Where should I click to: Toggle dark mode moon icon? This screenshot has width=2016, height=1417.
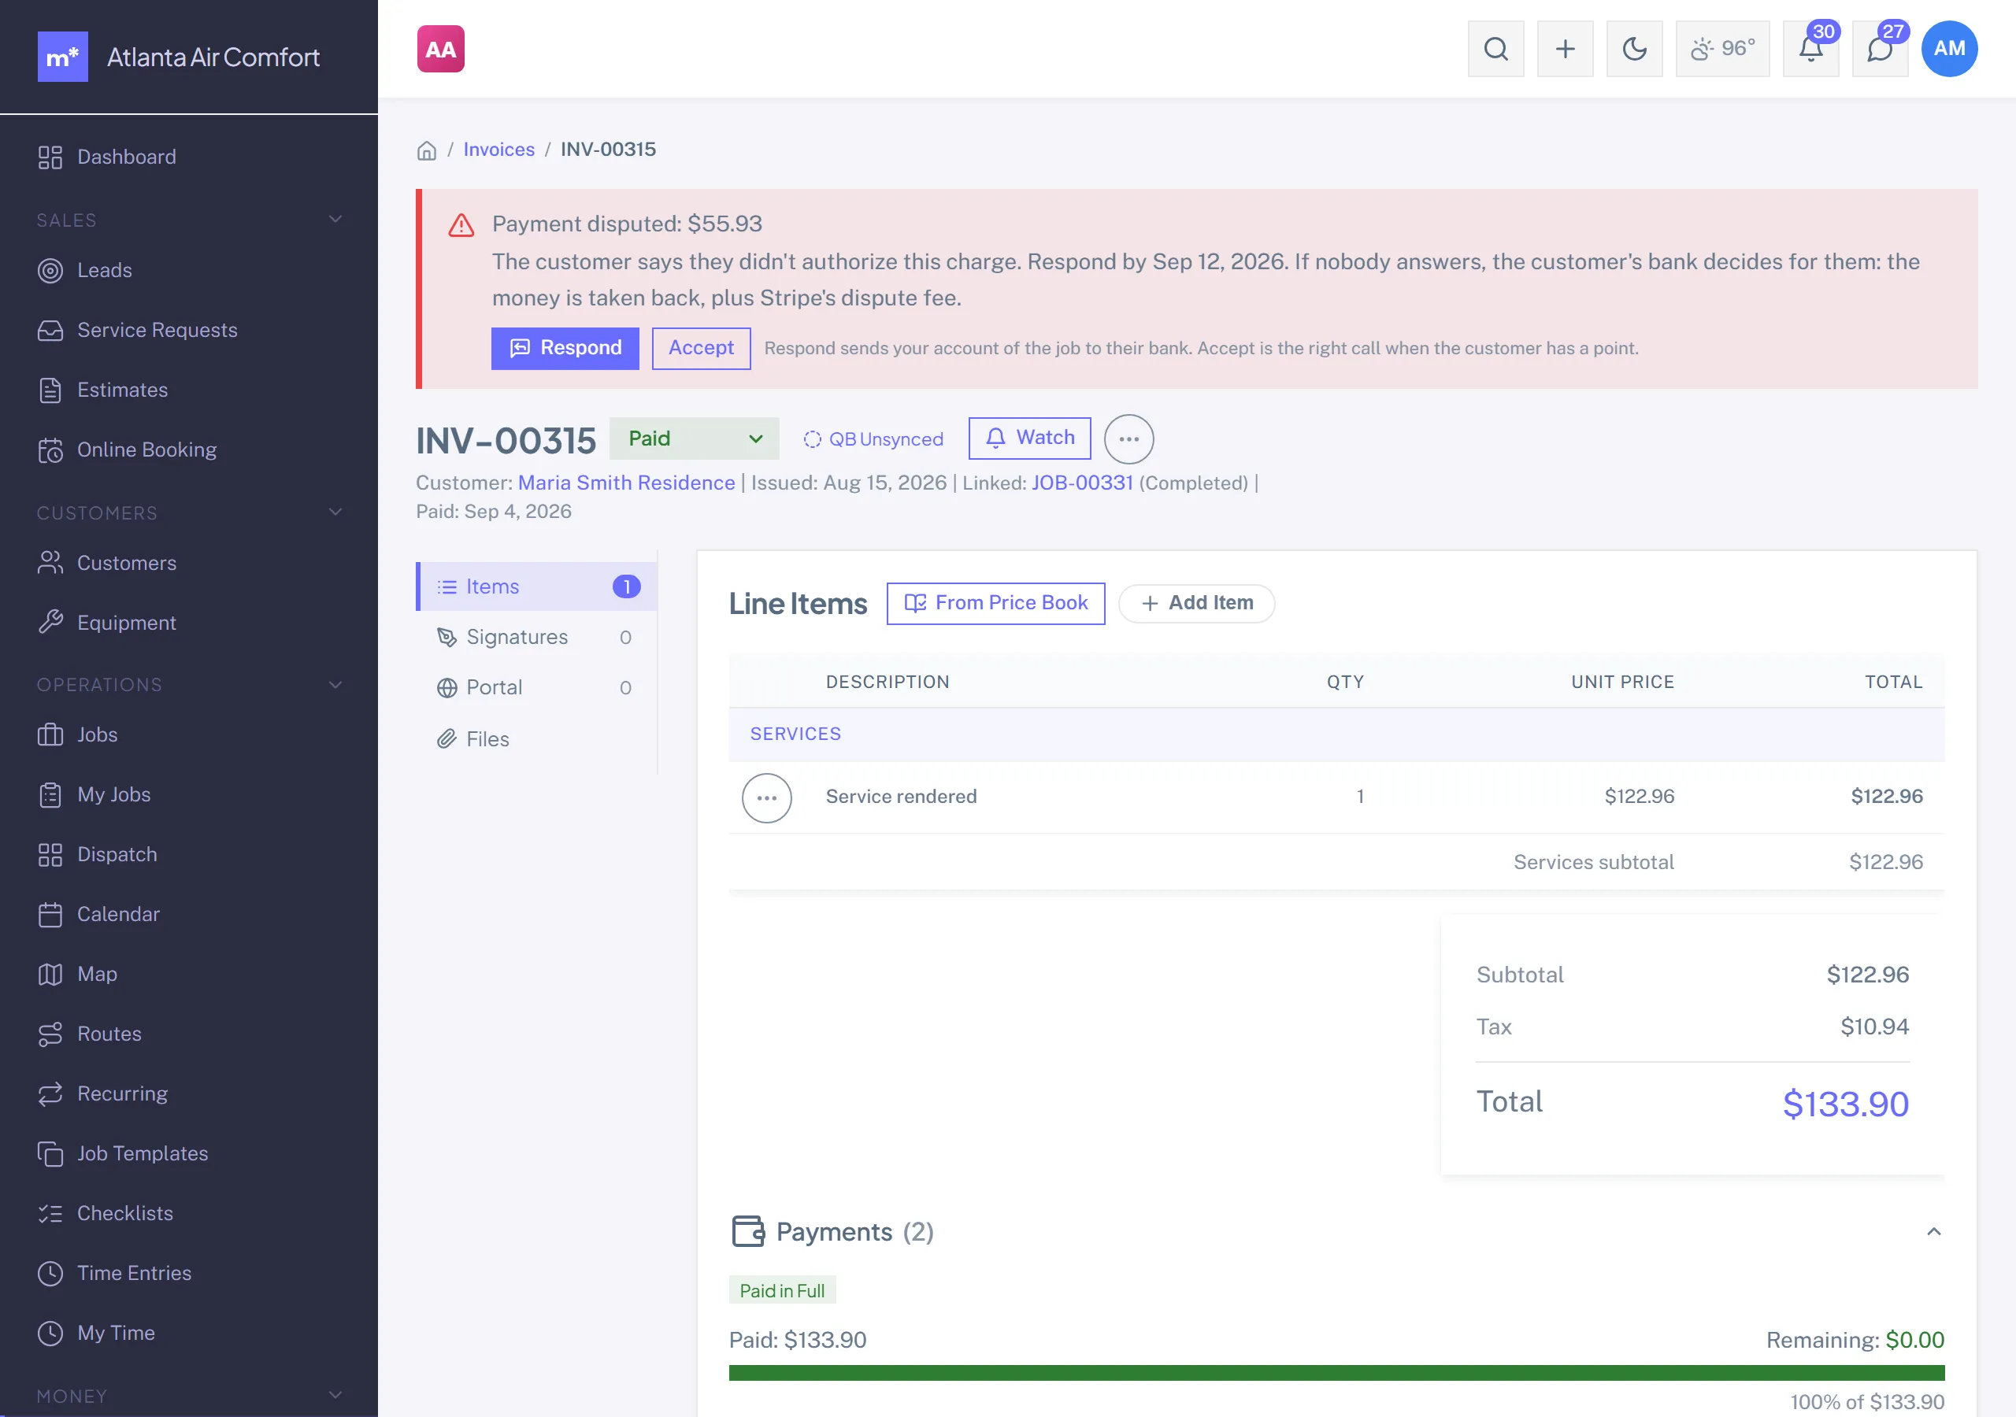tap(1634, 49)
